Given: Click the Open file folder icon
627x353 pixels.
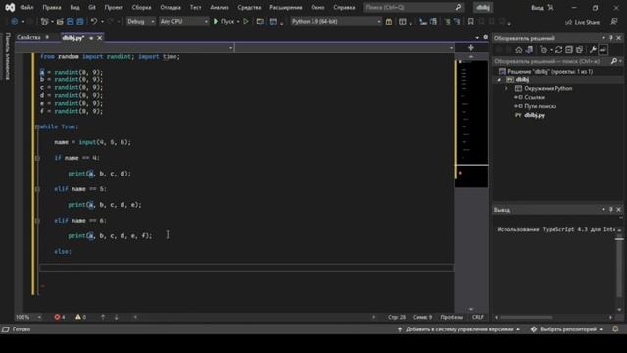Looking at the screenshot, I should [x=60, y=22].
